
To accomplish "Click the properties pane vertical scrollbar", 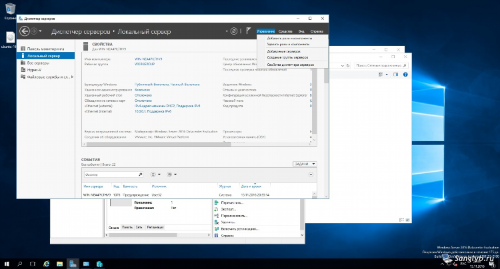I will click(314, 101).
